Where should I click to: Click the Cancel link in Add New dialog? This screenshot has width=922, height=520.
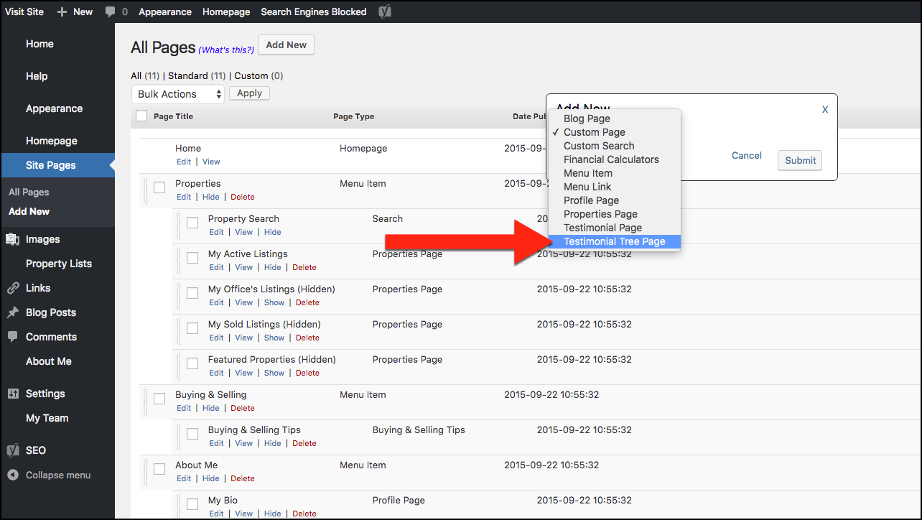point(747,156)
